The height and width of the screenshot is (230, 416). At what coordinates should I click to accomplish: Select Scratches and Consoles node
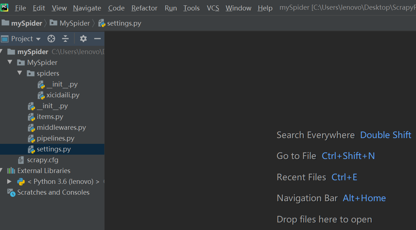coord(53,193)
